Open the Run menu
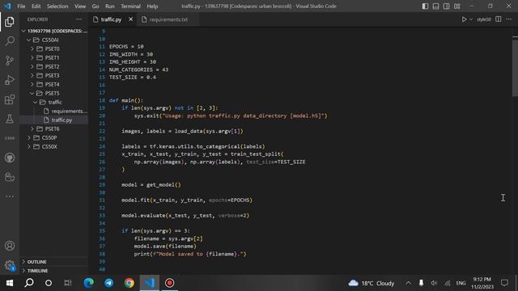This screenshot has height=291, width=518. (x=110, y=6)
